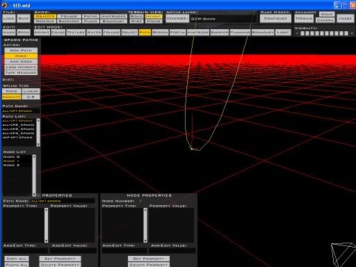Select Height terrain view

click(154, 16)
